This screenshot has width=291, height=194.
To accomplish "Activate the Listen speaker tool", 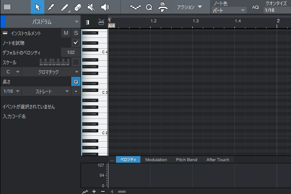I will (105, 7).
